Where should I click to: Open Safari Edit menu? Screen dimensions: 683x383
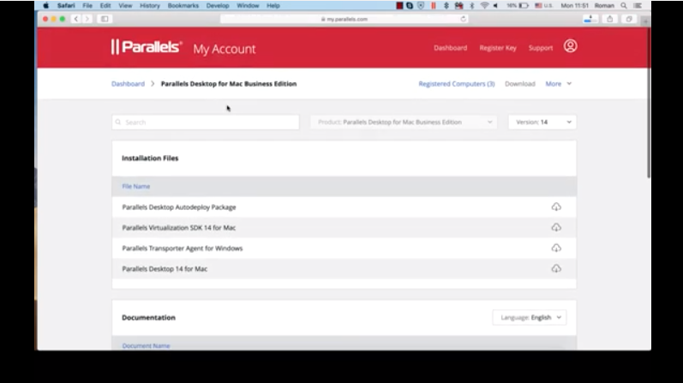tap(105, 6)
